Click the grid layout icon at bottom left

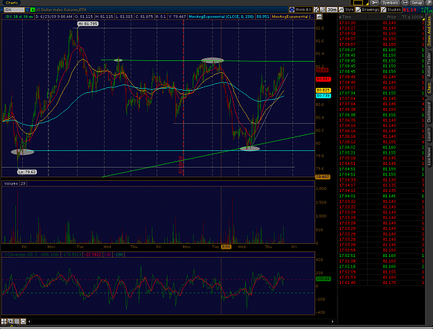(x=4, y=321)
